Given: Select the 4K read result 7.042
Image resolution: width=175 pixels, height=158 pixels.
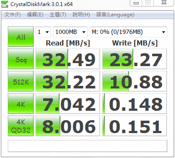Looking at the screenshot, I should point(68,103).
